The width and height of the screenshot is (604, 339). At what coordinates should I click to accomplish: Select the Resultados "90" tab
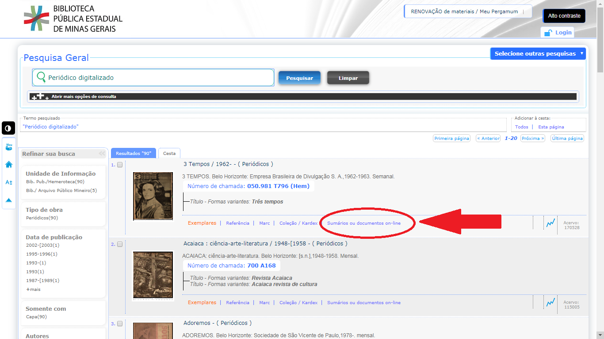pyautogui.click(x=133, y=154)
